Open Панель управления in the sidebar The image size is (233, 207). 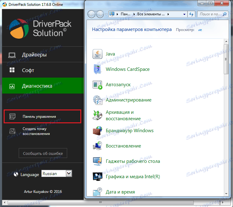pos(43,117)
